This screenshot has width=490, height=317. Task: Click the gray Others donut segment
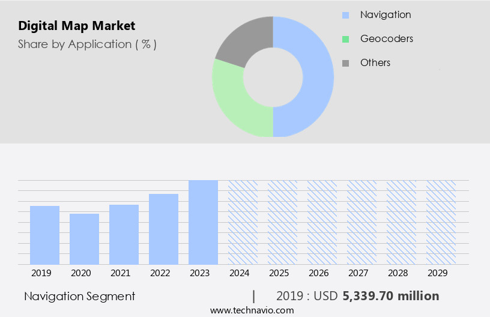243,40
